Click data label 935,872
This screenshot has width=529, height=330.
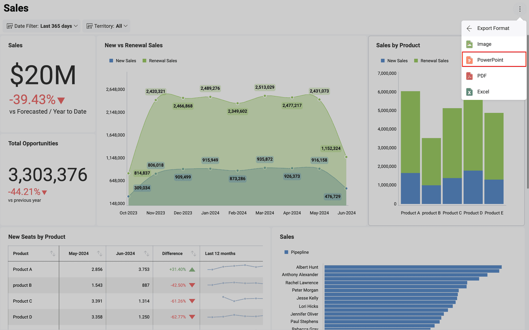pos(265,159)
